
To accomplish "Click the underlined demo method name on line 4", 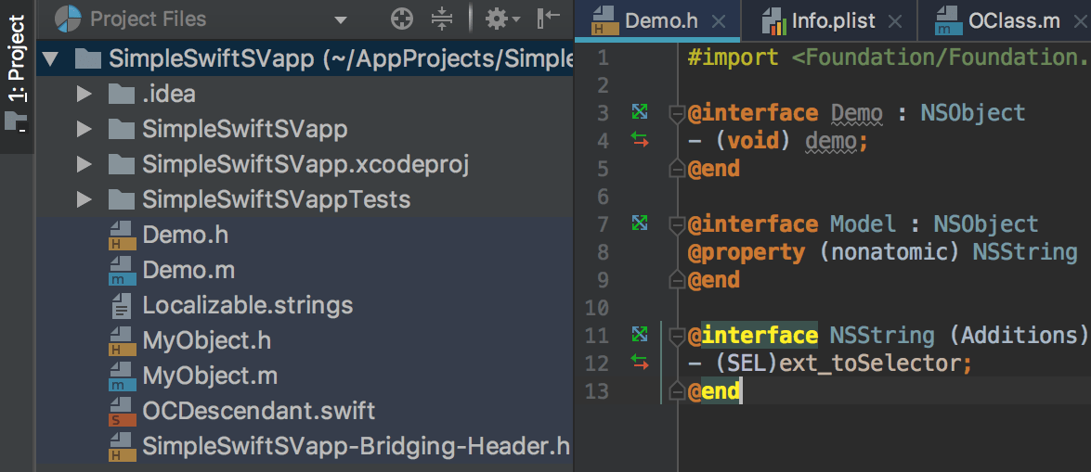I will [831, 143].
